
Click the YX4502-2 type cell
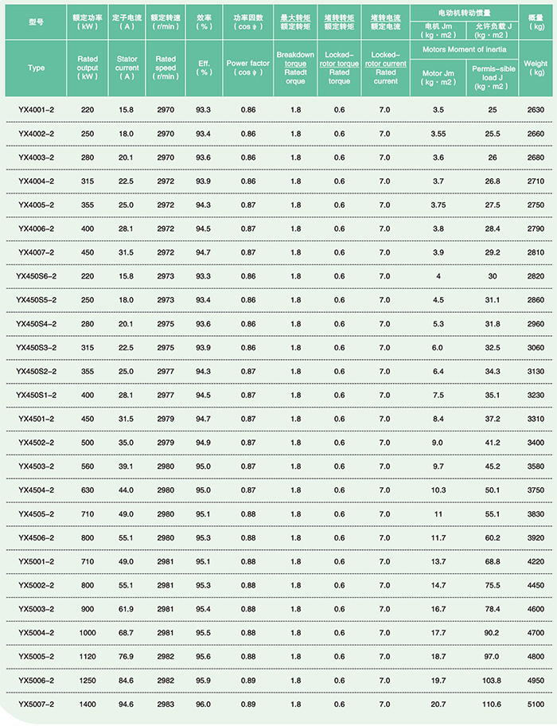click(36, 443)
